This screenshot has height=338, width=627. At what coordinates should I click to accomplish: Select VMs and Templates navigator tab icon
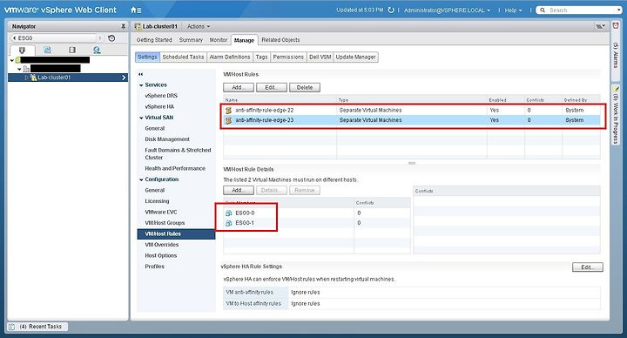pyautogui.click(x=47, y=50)
